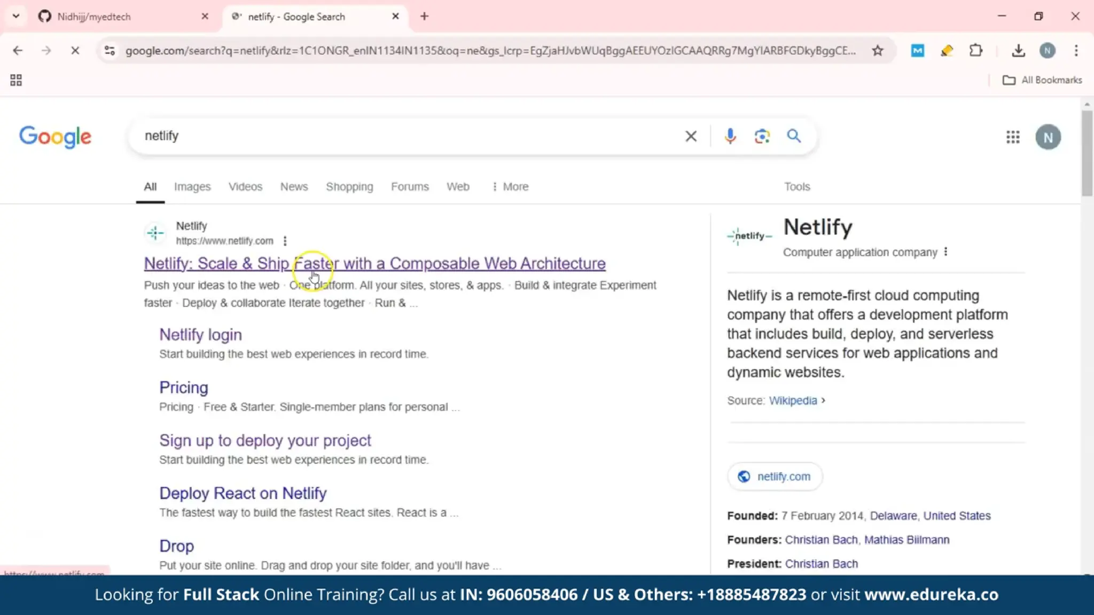
Task: Click the browser back arrow
Action: coord(18,51)
